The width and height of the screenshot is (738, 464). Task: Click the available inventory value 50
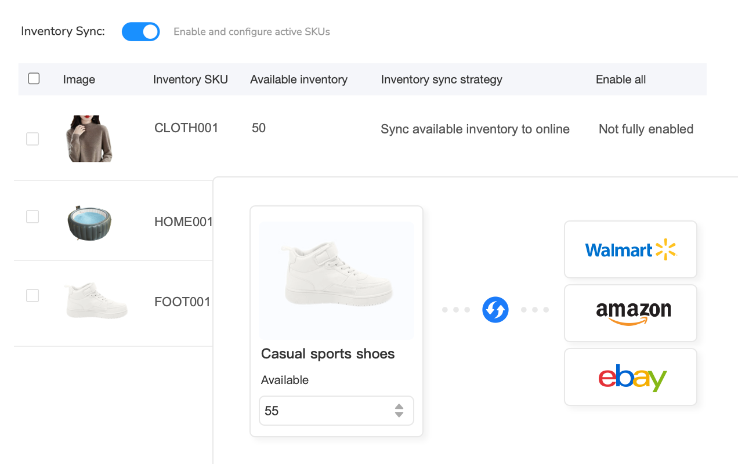pos(259,128)
